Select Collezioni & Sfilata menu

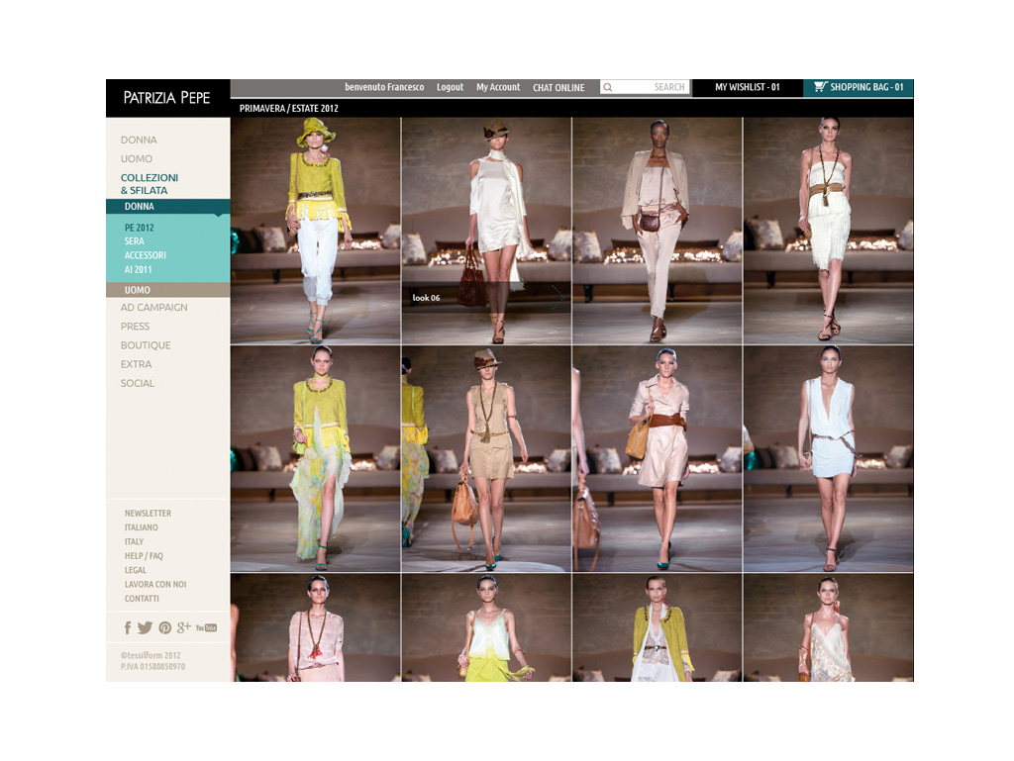click(150, 183)
